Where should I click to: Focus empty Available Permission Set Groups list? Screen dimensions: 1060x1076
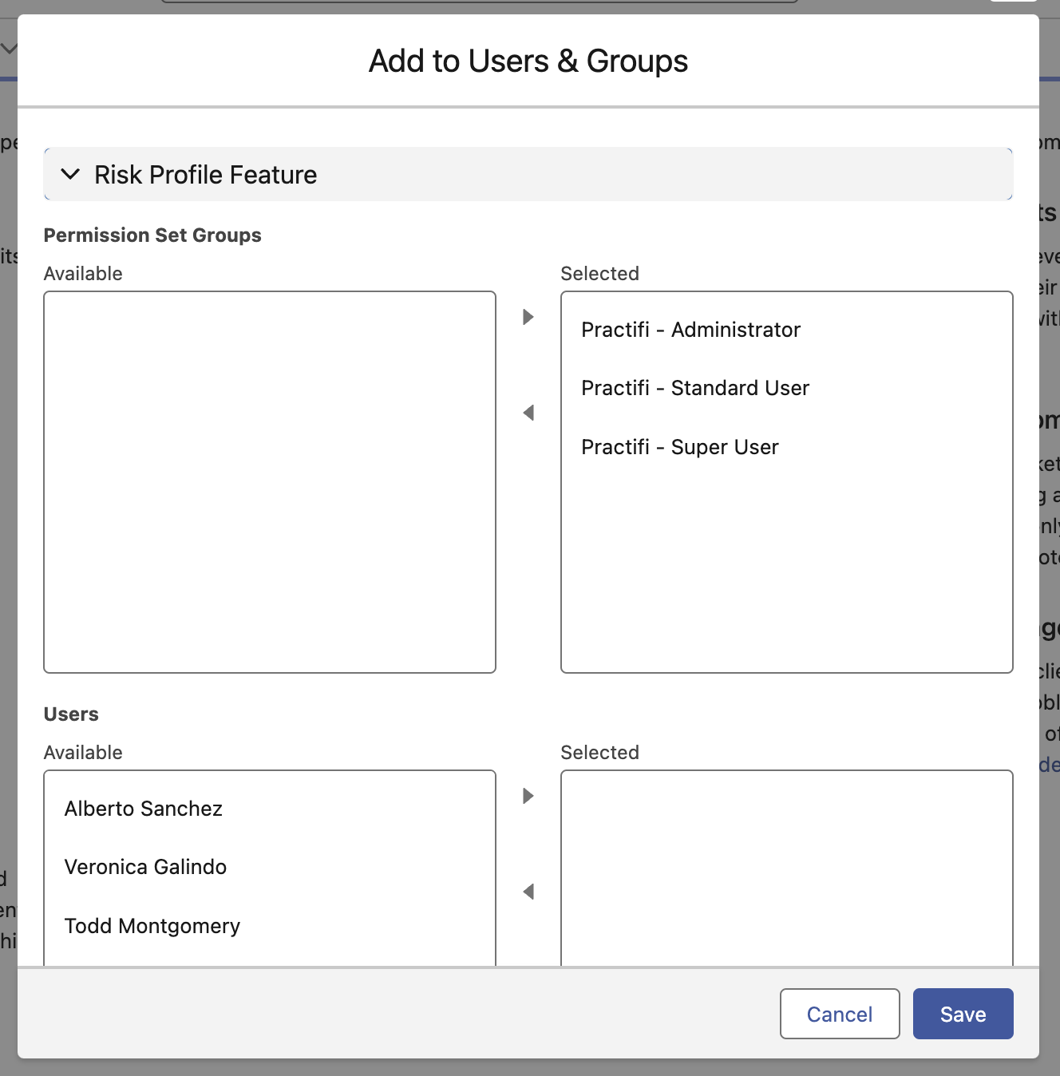270,481
